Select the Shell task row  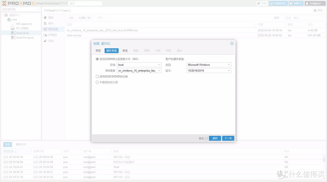(x=162, y=167)
